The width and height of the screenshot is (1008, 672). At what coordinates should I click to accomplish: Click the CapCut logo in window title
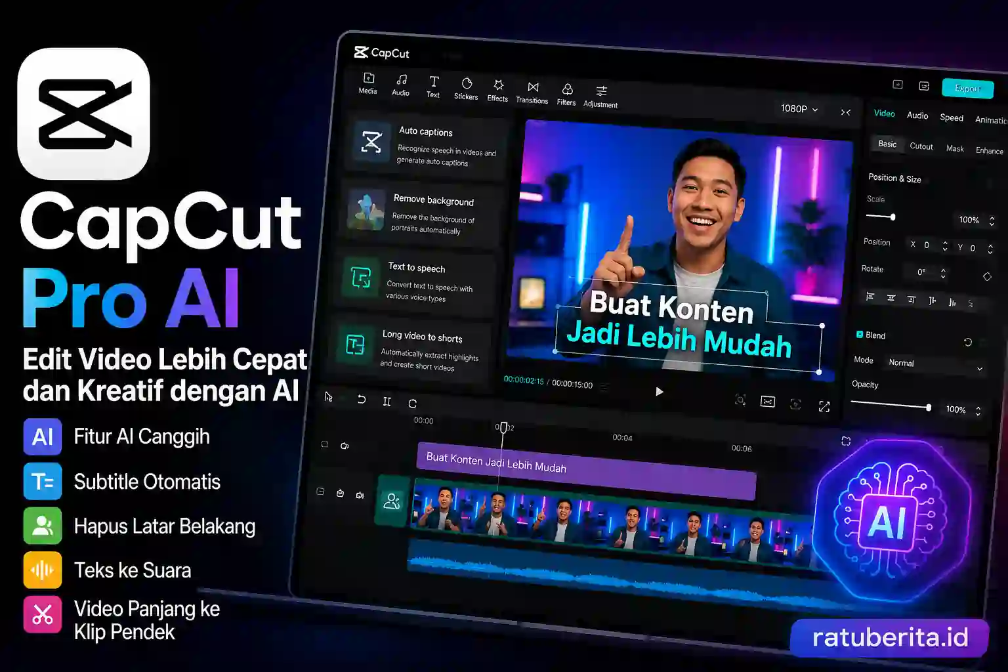tap(381, 52)
